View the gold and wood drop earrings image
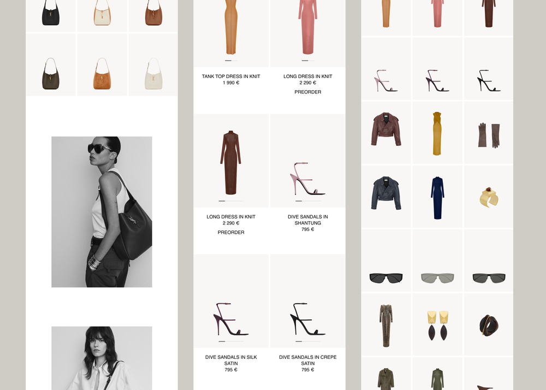The height and width of the screenshot is (390, 546). click(x=437, y=324)
